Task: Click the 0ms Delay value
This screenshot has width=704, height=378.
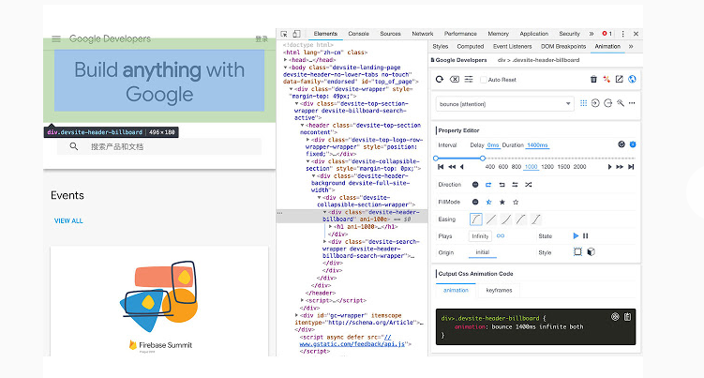Action: coord(493,145)
